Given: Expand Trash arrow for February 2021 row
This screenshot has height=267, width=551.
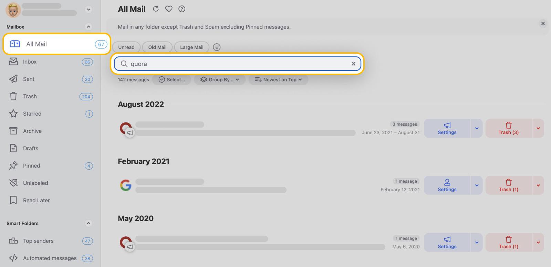Looking at the screenshot, I should (538, 185).
